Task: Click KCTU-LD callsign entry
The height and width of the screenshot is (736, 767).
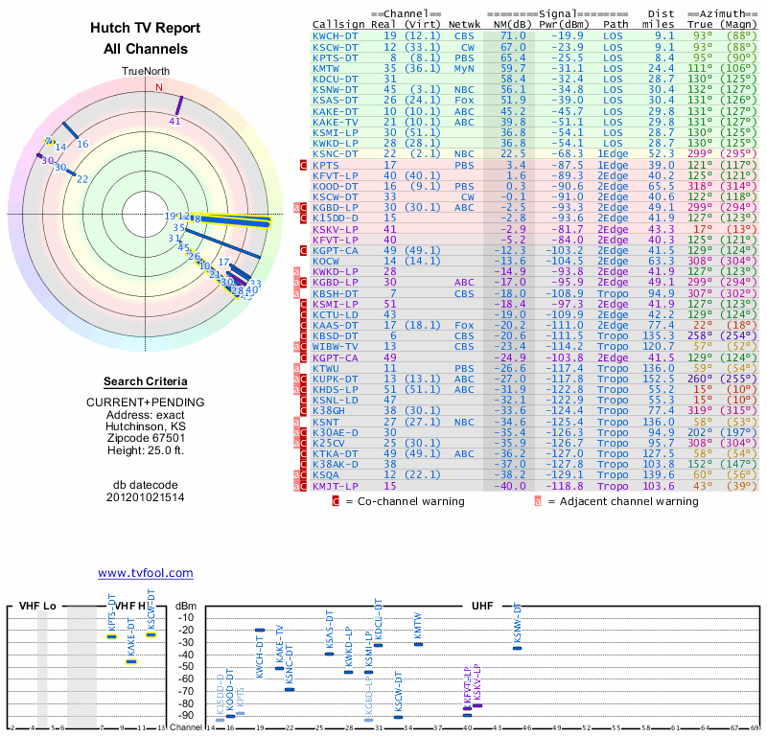Action: click(x=335, y=315)
